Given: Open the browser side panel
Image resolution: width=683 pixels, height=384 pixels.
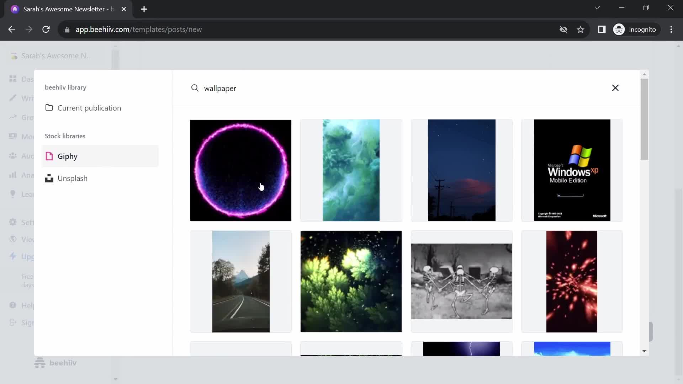Looking at the screenshot, I should click(x=602, y=30).
